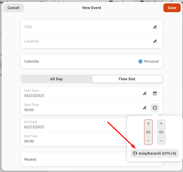Open the Calendar Personal selection row
Image resolution: width=183 pixels, height=172 pixels.
pos(92,61)
